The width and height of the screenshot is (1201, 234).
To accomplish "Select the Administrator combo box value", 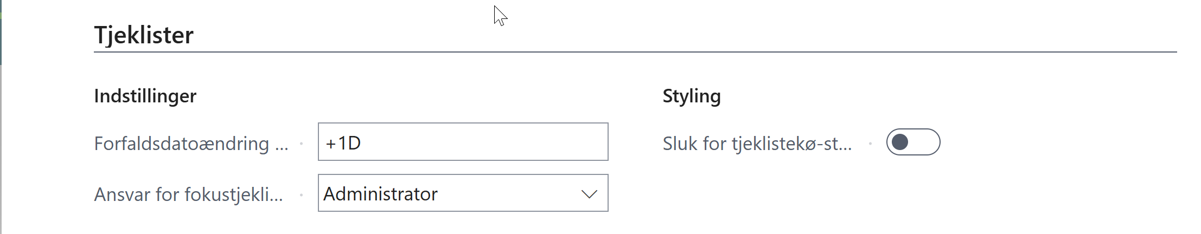I will click(x=463, y=193).
